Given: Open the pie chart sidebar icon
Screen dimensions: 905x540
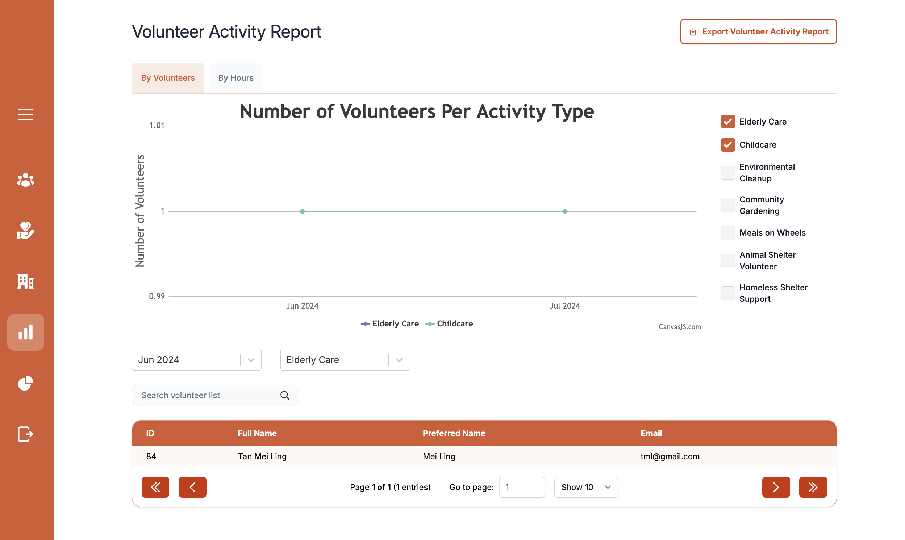Looking at the screenshot, I should (25, 383).
